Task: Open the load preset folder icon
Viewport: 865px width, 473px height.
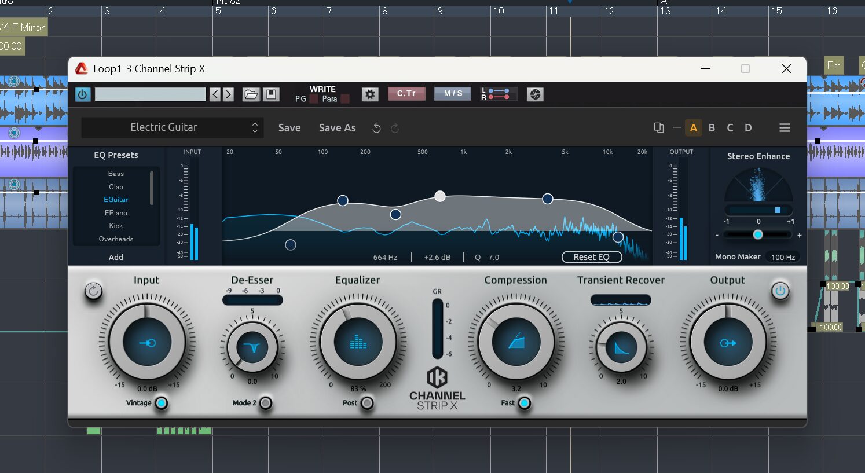Action: (251, 94)
